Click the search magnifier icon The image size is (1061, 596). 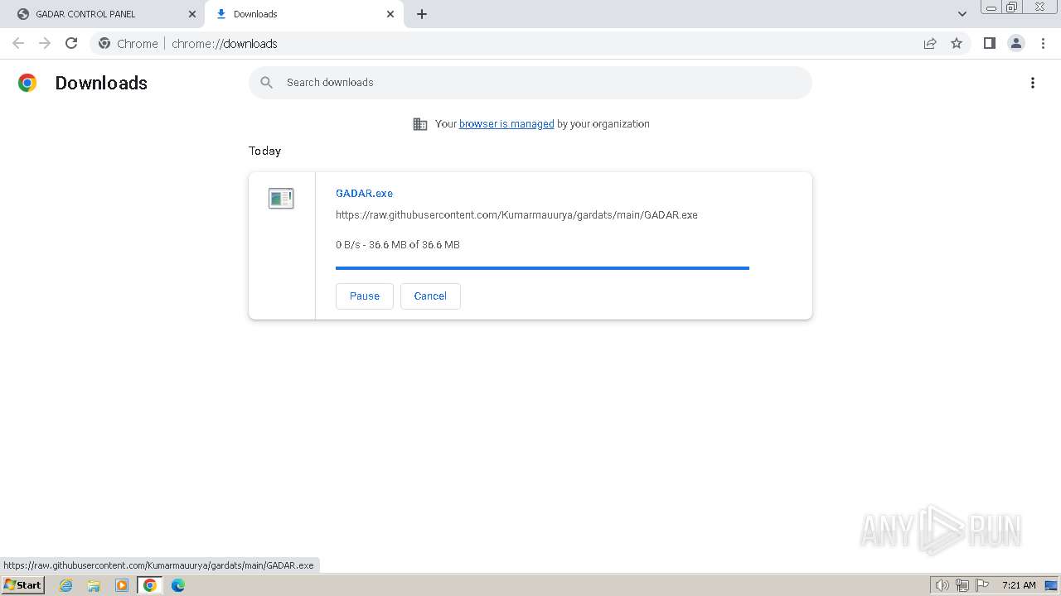point(266,83)
